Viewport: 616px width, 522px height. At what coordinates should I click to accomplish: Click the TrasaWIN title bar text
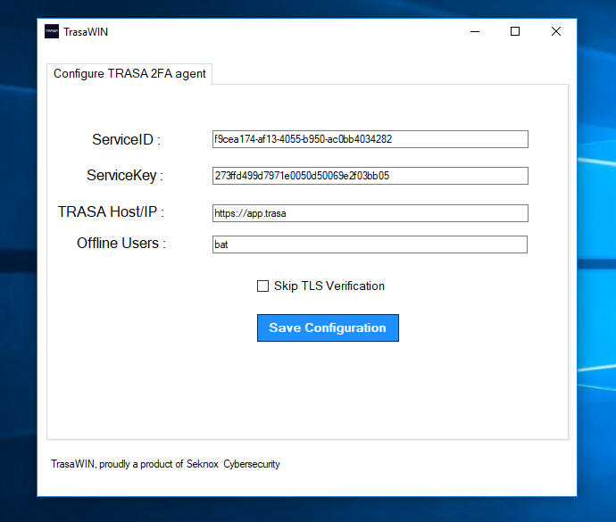click(x=86, y=32)
